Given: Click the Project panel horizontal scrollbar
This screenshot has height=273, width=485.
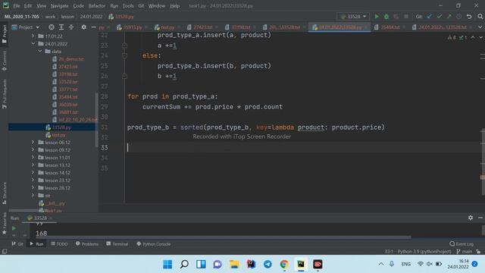Looking at the screenshot, I should tap(28, 211).
